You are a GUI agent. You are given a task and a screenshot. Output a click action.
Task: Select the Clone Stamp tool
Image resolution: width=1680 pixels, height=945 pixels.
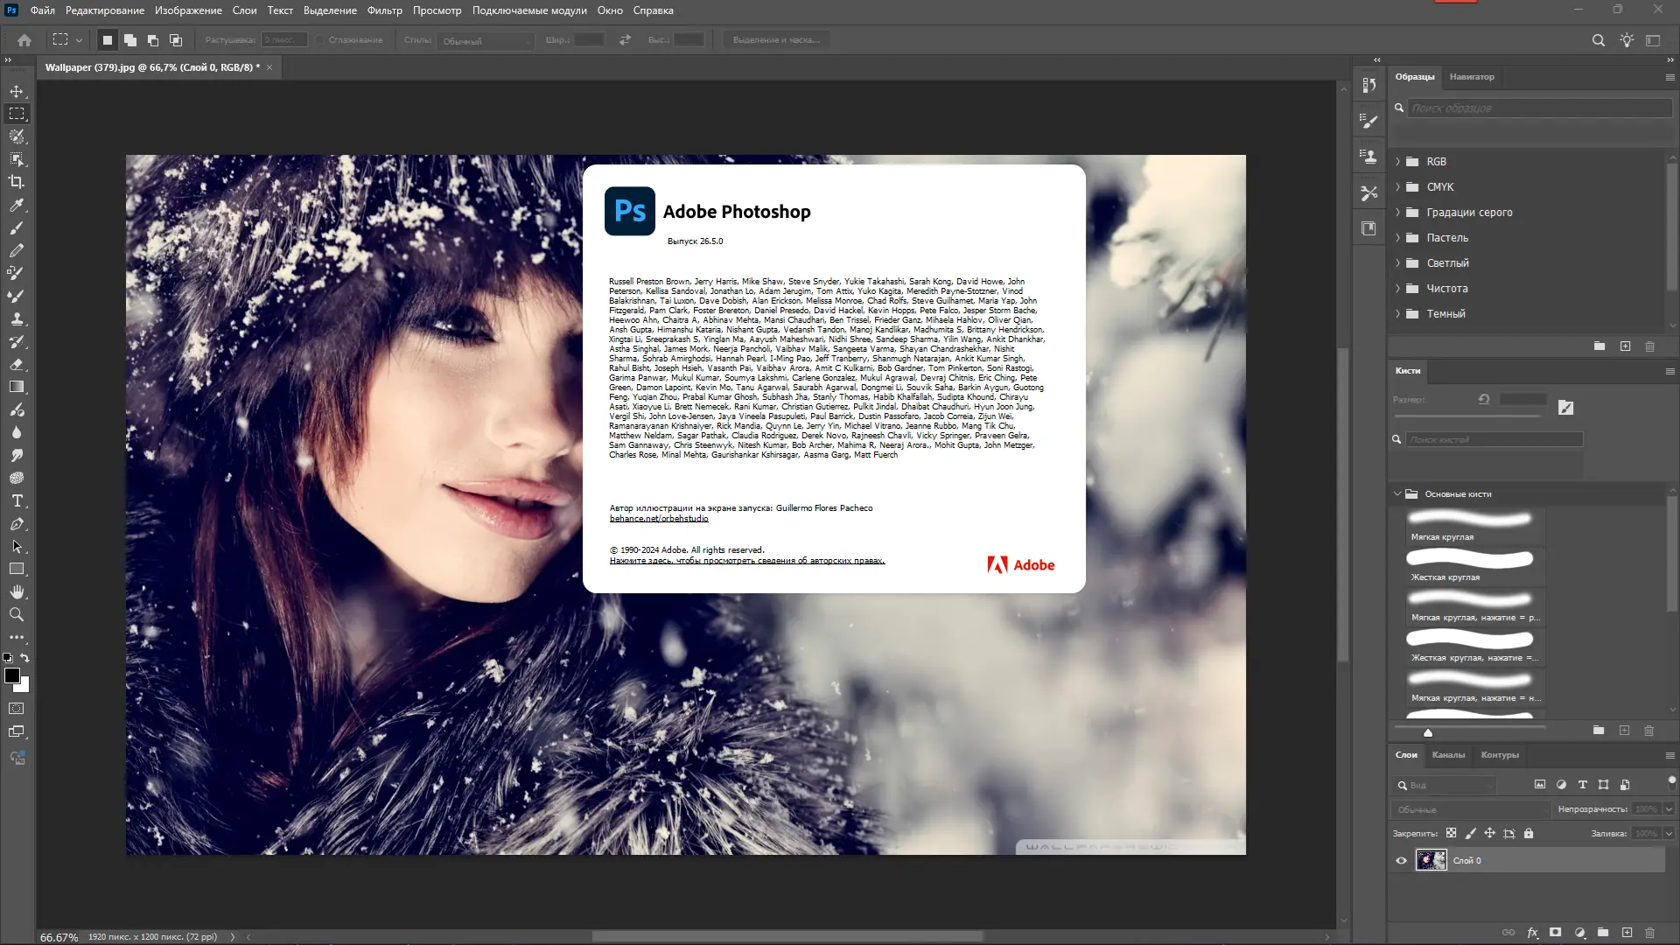pos(17,318)
